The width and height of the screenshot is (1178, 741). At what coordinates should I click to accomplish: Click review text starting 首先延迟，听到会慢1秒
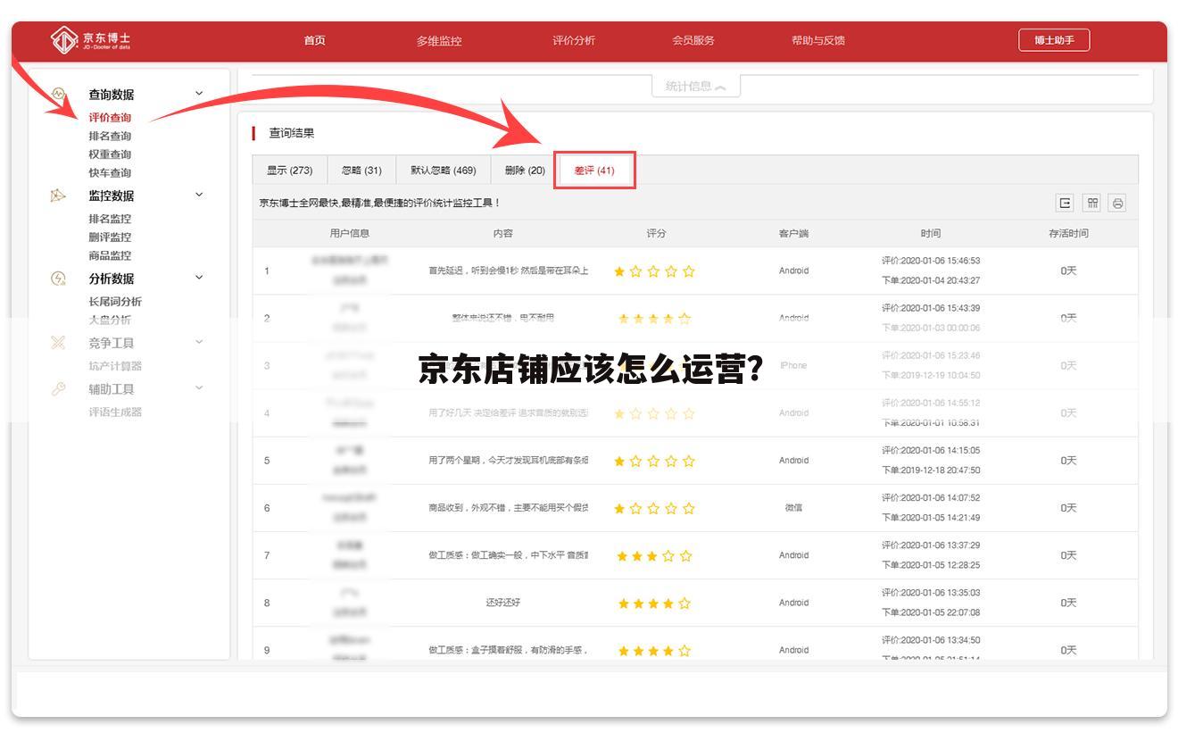coord(509,271)
